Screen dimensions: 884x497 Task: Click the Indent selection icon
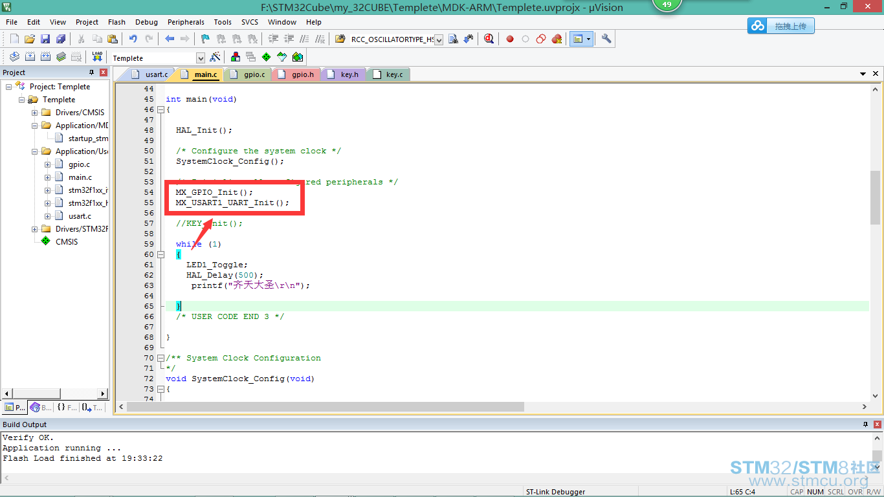(x=274, y=39)
